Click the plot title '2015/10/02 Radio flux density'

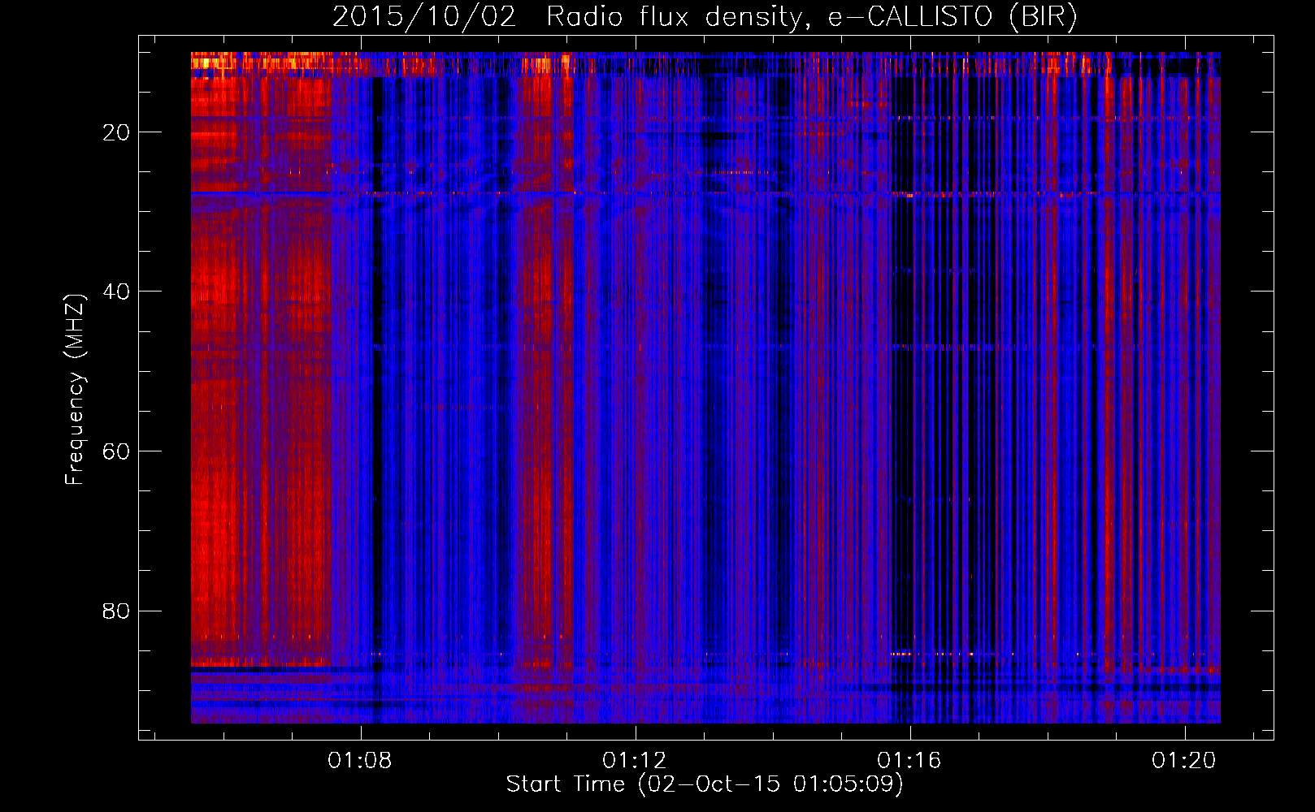704,17
